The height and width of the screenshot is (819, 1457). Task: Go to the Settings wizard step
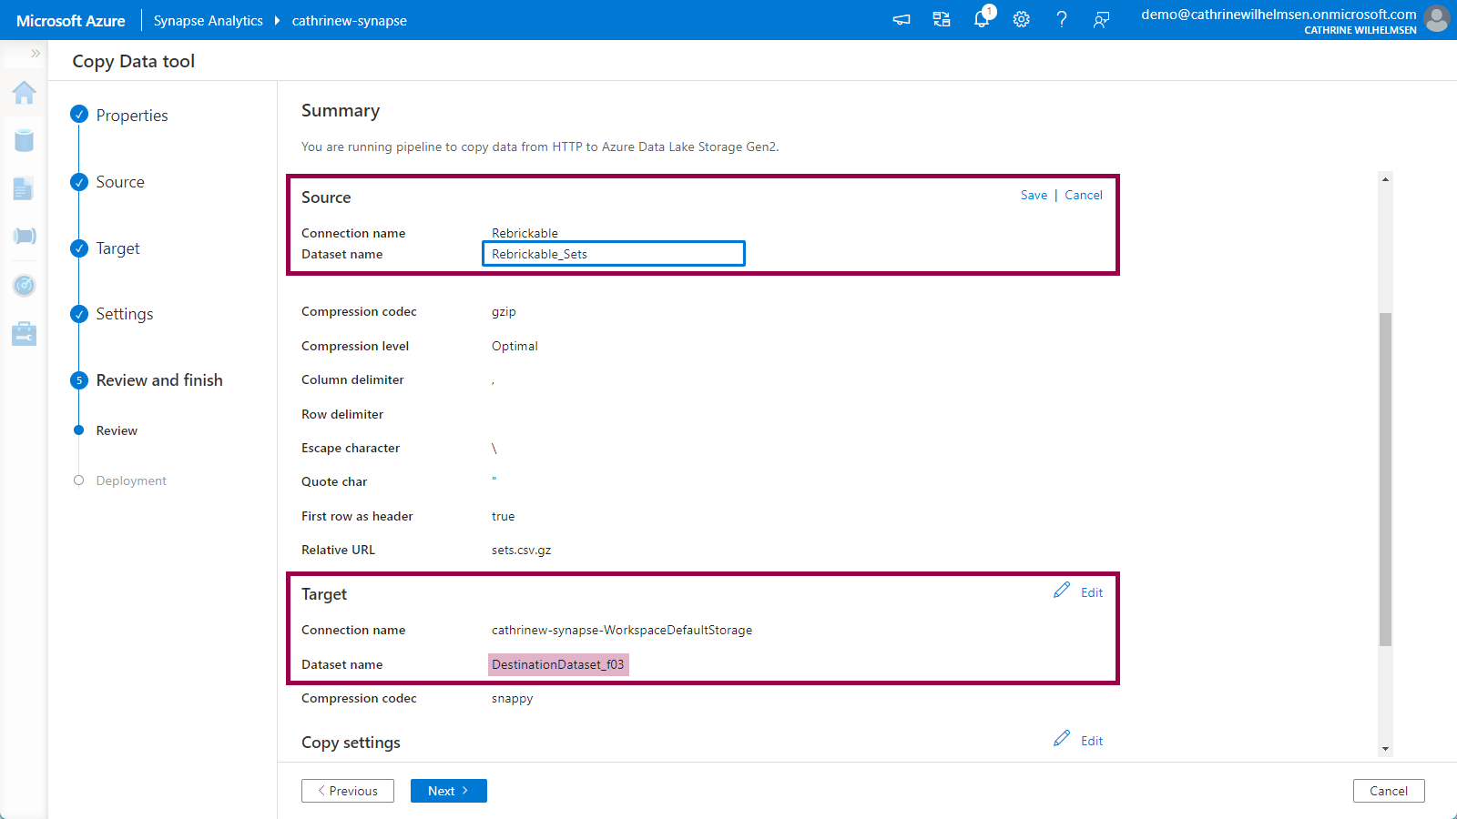coord(125,314)
